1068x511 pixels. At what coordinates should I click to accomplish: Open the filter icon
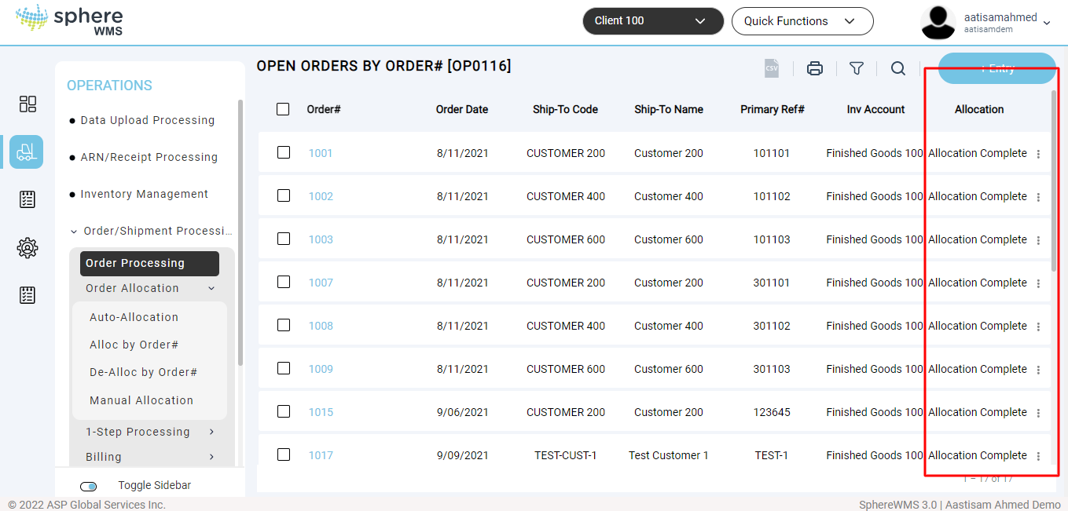pyautogui.click(x=857, y=68)
